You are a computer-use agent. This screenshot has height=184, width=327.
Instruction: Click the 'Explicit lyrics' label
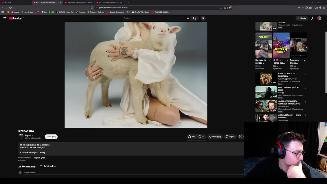pos(40,158)
